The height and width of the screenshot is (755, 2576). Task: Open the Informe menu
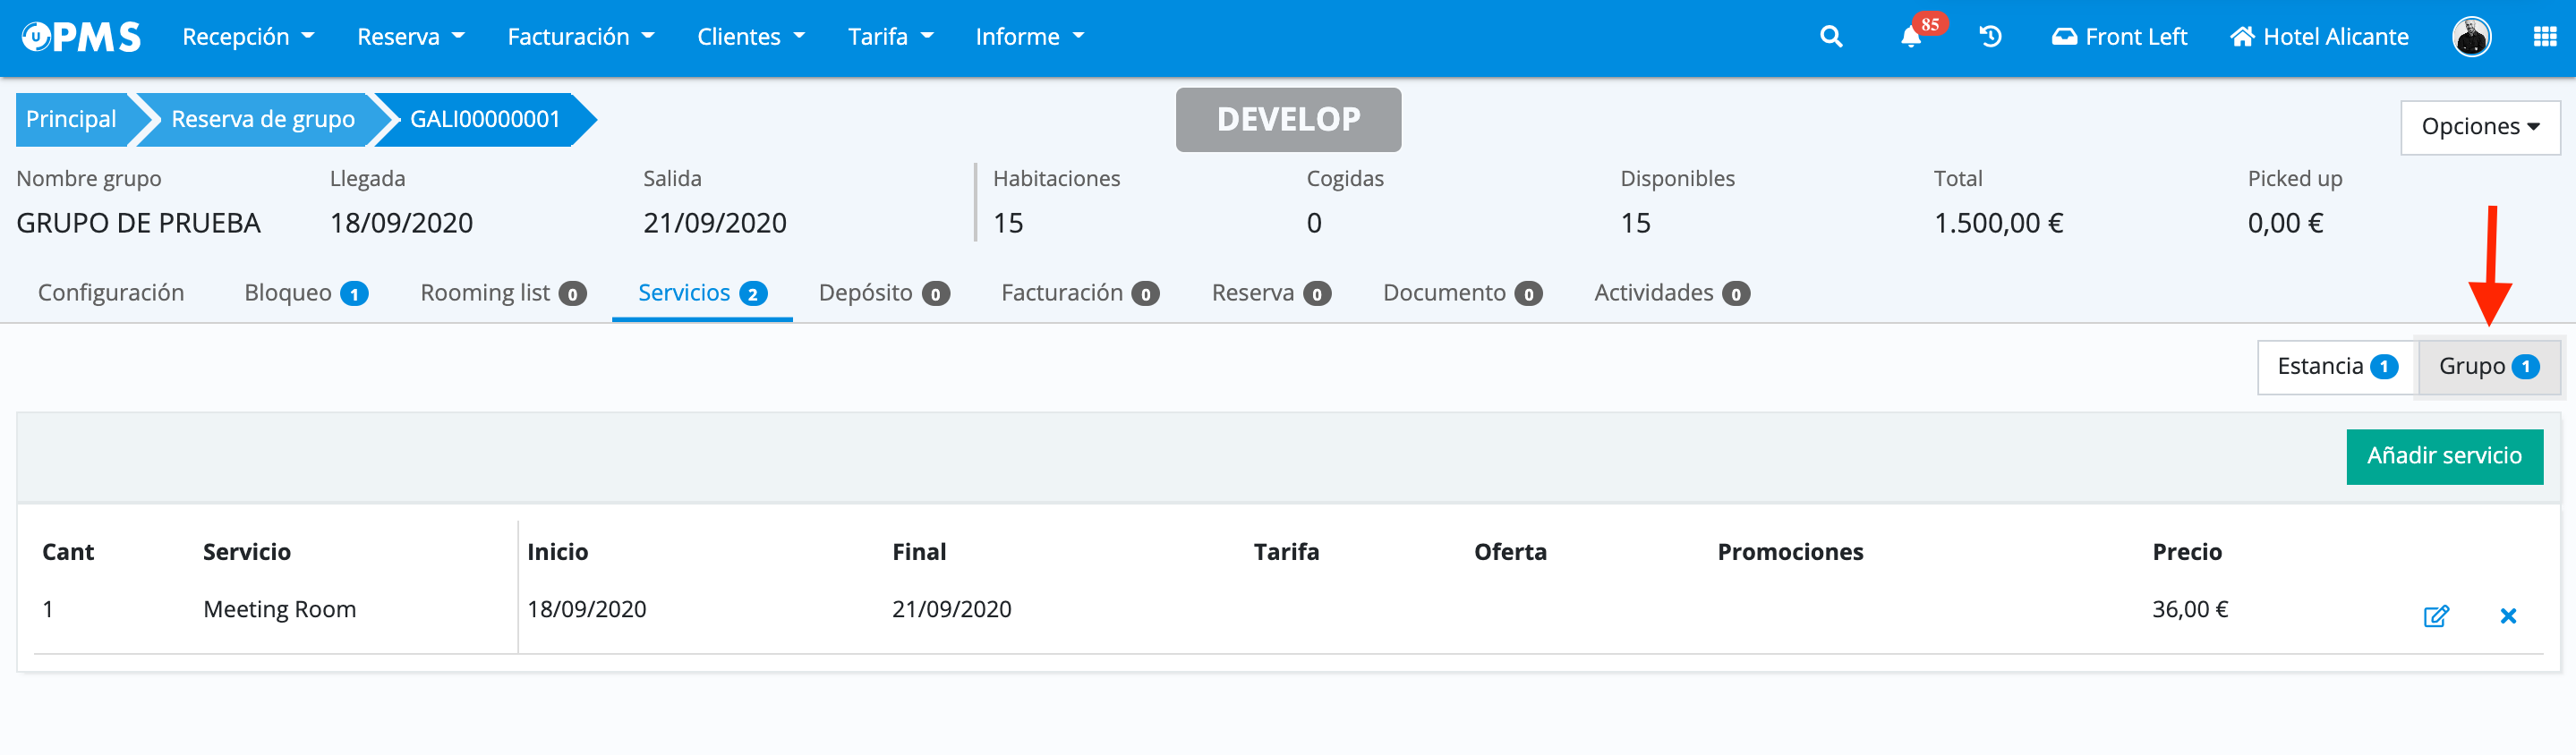point(1029,37)
